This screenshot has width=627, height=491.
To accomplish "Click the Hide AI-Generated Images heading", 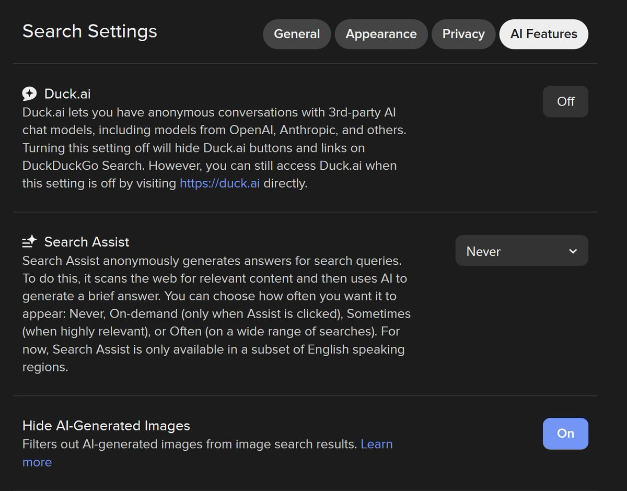I will [106, 426].
